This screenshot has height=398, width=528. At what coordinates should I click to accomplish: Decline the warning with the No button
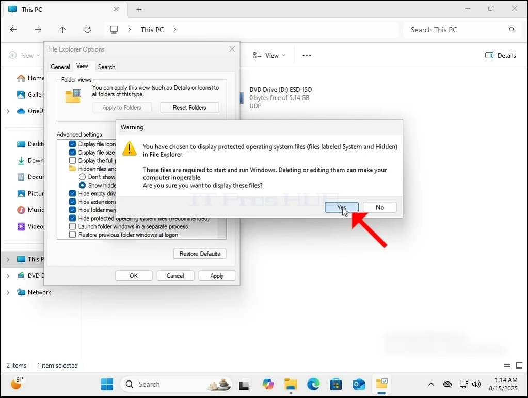(380, 207)
